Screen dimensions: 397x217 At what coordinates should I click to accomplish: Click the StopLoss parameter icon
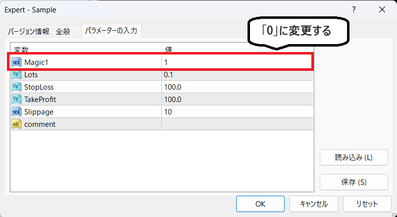pyautogui.click(x=16, y=87)
